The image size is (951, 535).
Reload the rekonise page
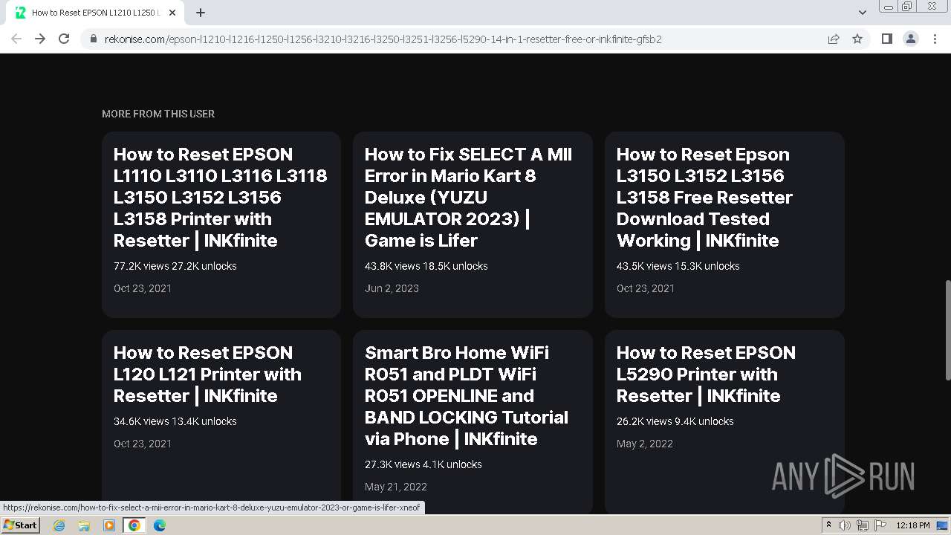click(x=64, y=39)
